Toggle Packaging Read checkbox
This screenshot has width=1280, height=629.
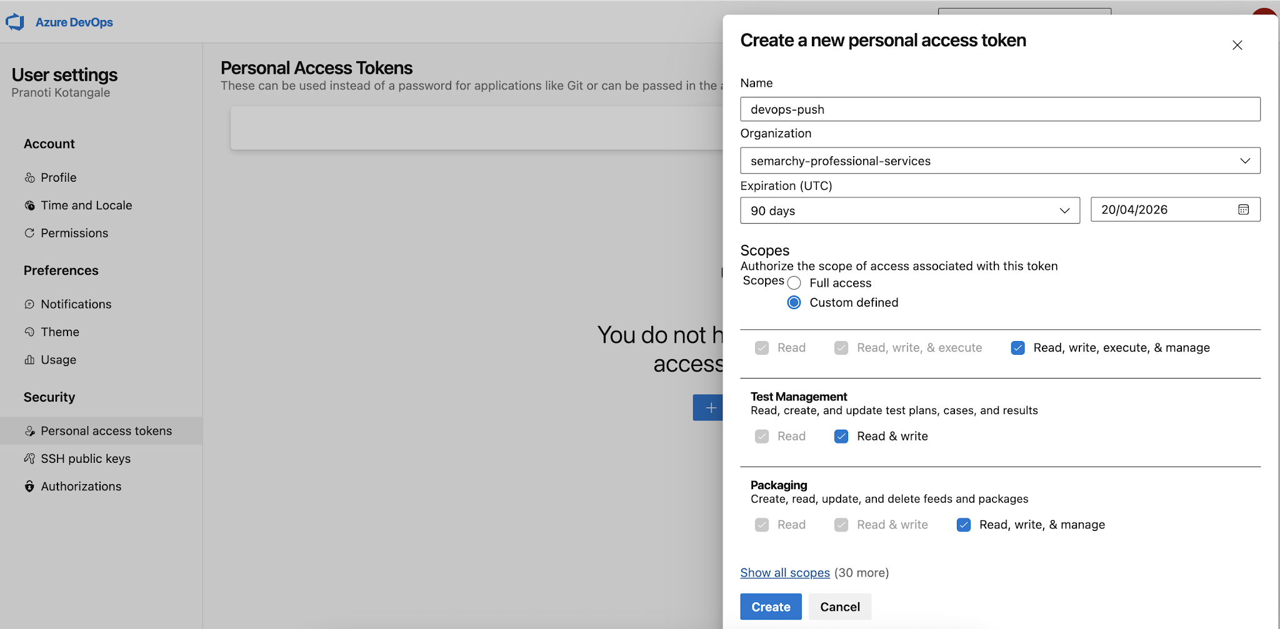pos(761,525)
